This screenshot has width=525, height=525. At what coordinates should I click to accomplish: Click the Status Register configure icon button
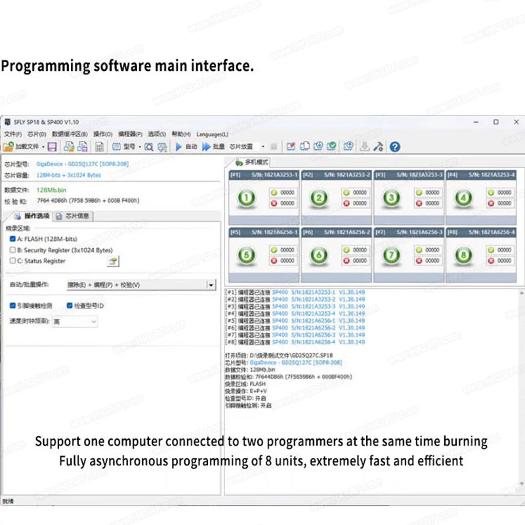113,261
